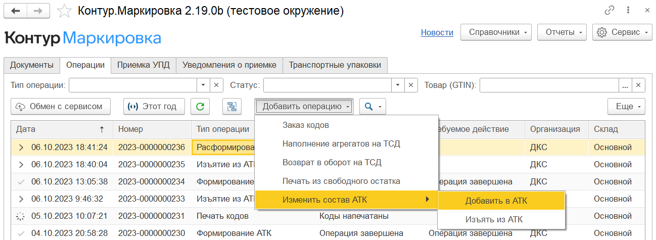Expand the Тип операции dropdown arrow
Viewport: 656px width, 240px height.
point(204,85)
